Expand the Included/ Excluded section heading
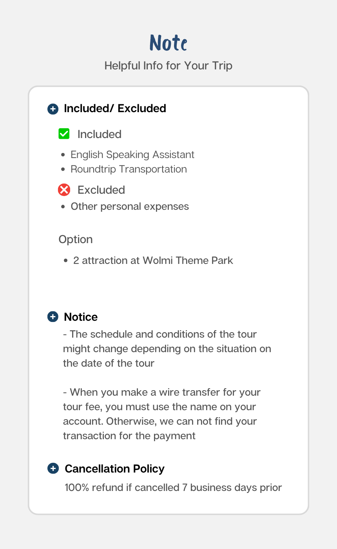This screenshot has width=337, height=549. coord(115,109)
